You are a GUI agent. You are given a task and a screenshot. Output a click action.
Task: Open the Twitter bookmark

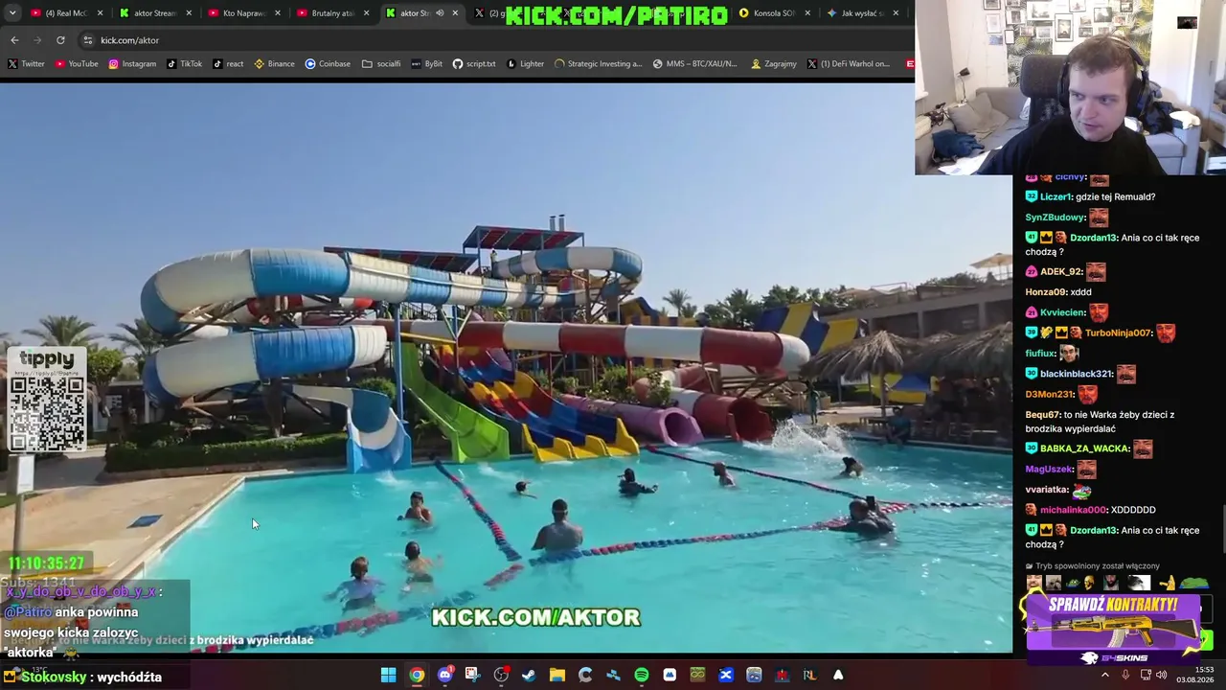pos(26,64)
